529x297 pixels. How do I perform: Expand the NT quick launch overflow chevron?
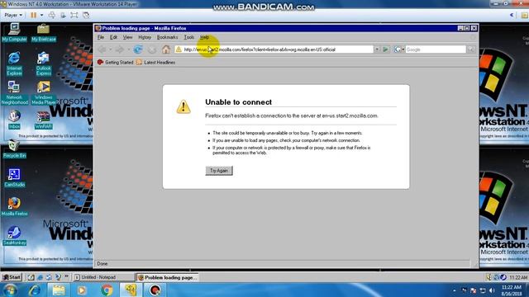pos(66,276)
